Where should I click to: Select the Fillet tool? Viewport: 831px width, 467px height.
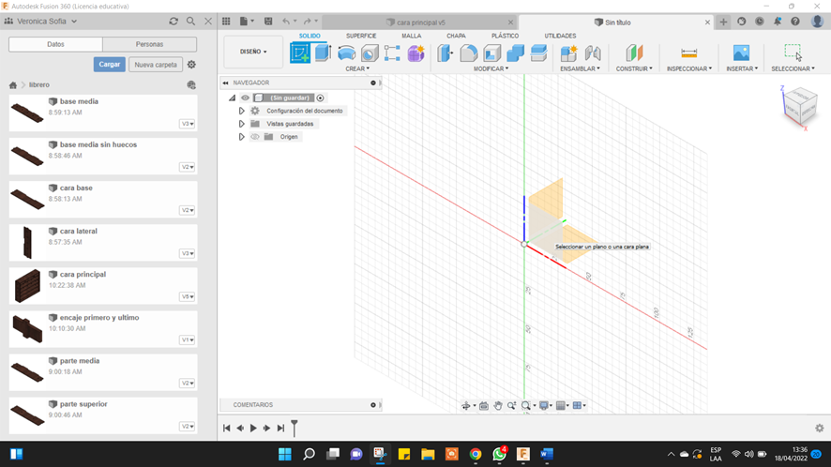(x=469, y=53)
